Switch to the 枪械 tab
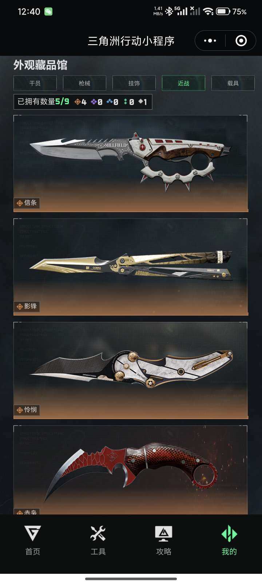Viewport: 262px width, 584px height. pyautogui.click(x=84, y=83)
